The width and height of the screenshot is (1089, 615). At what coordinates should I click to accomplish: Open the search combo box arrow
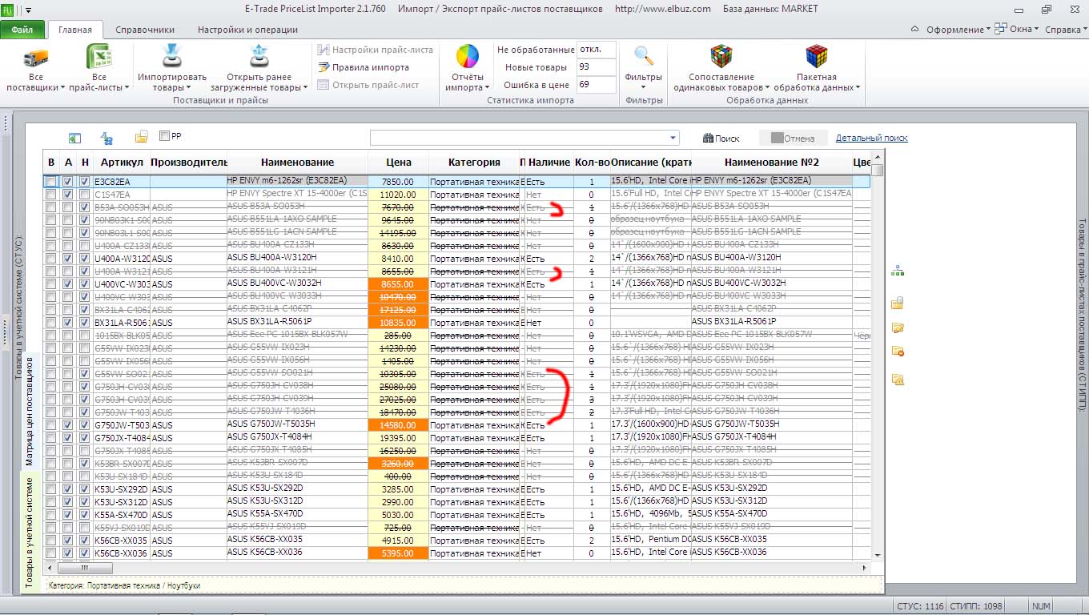tap(673, 138)
